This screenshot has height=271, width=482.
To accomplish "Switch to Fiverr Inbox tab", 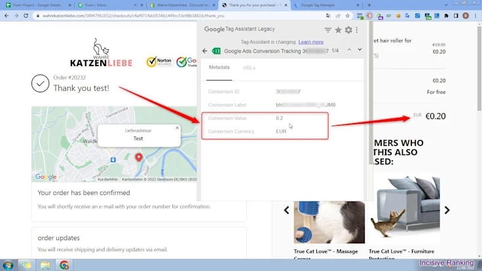I will [109, 5].
